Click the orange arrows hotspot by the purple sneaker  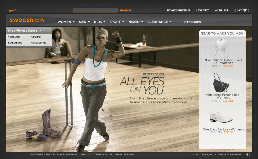tap(49, 139)
